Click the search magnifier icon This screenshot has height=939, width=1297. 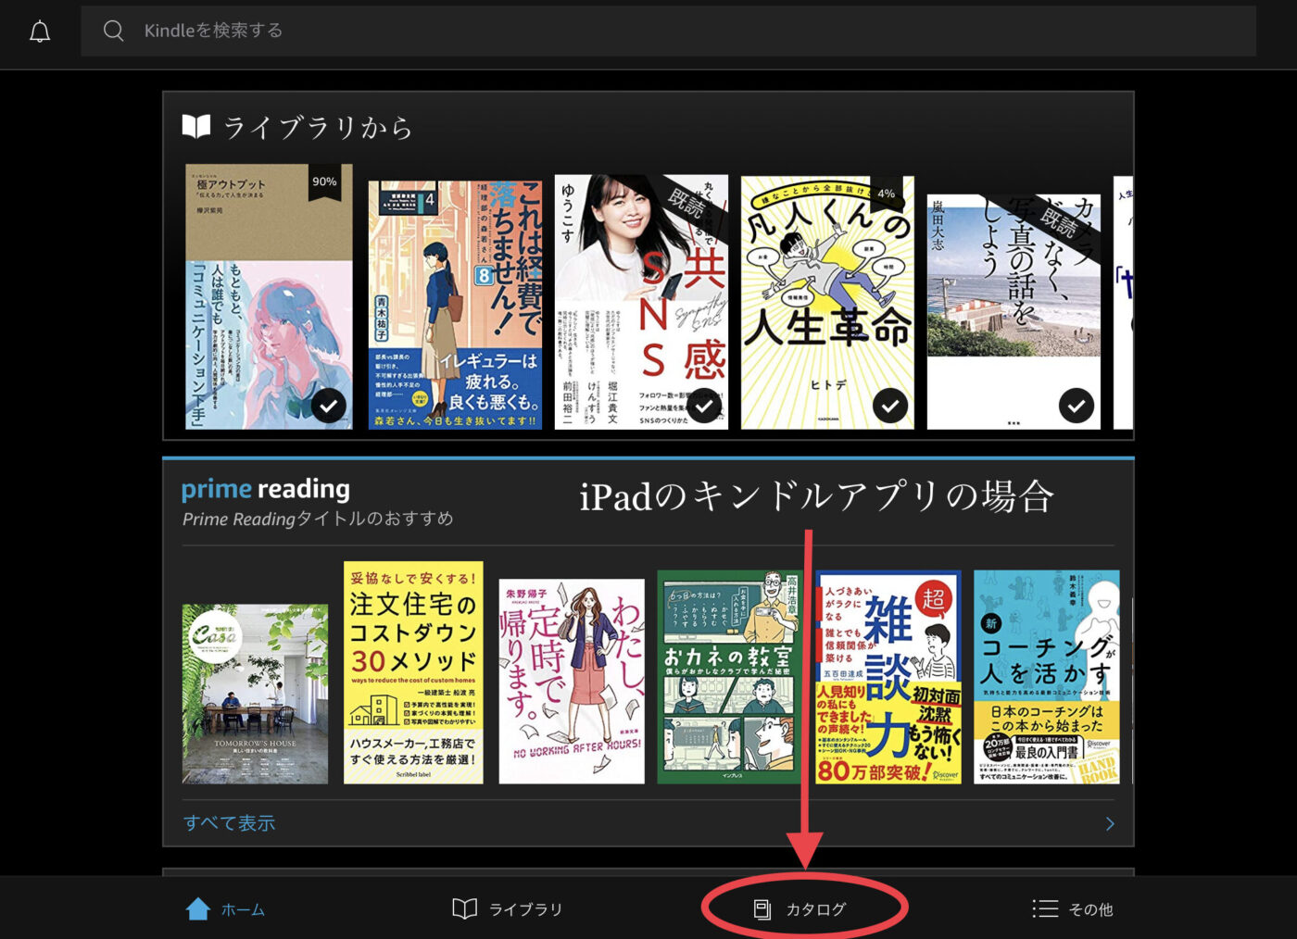coord(113,31)
